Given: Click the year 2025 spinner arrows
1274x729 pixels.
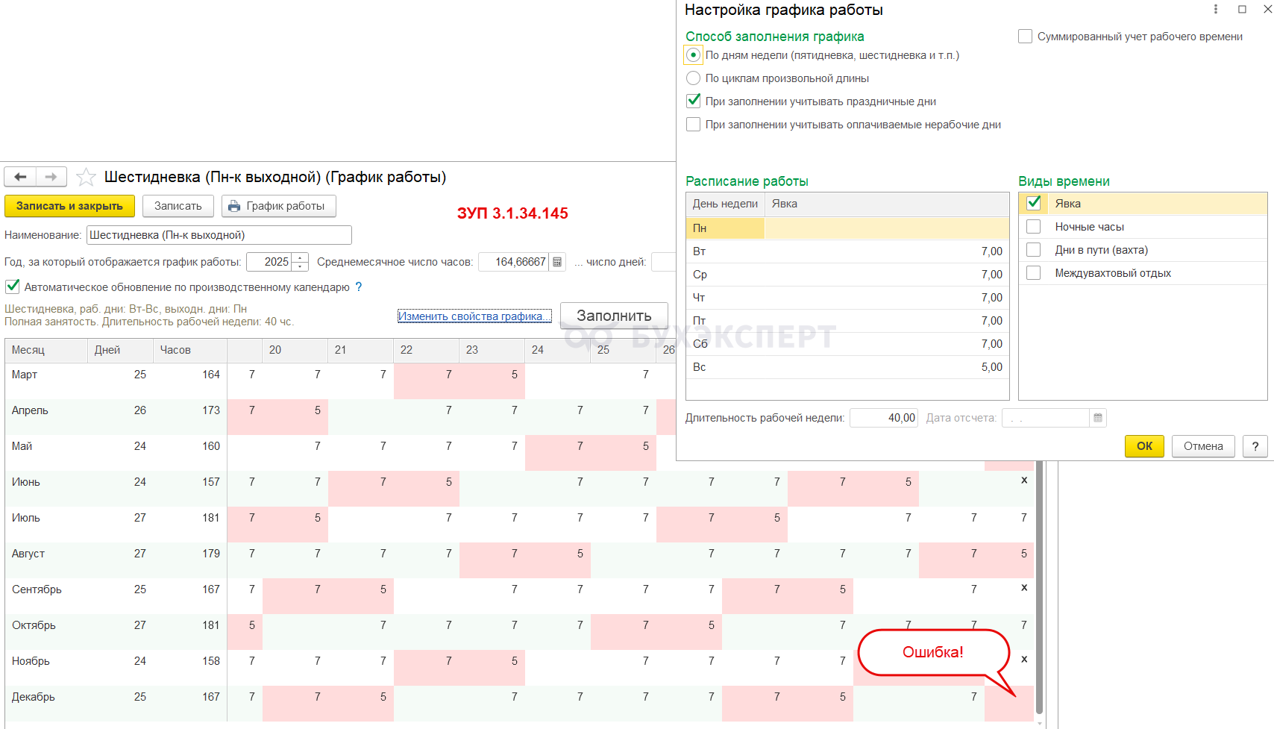Looking at the screenshot, I should pos(301,262).
